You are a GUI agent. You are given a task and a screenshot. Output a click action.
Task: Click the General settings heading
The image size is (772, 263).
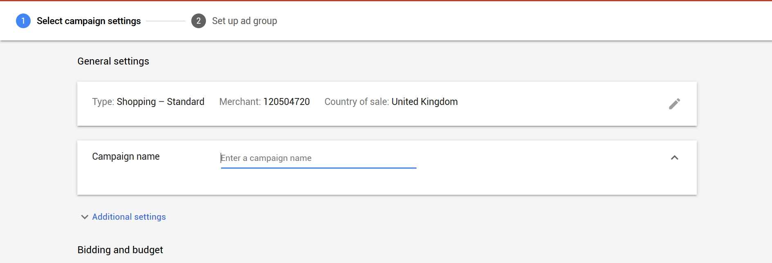(x=113, y=61)
